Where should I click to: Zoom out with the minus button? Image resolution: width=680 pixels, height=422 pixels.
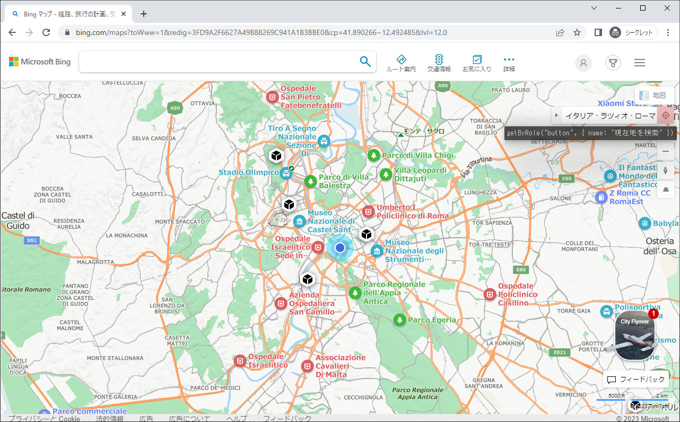666,151
